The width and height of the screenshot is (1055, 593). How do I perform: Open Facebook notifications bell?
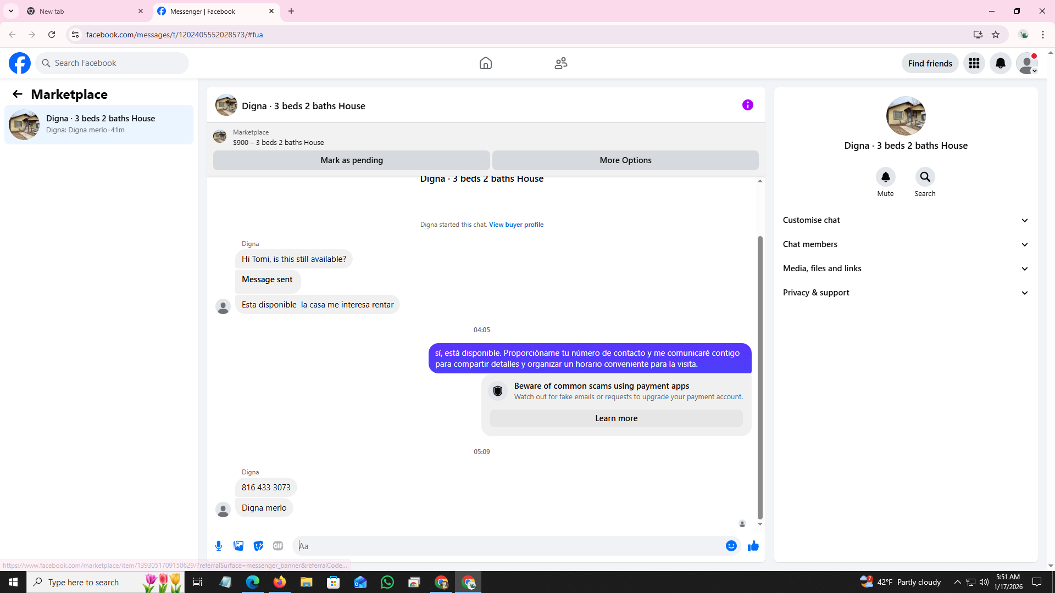pos(1000,63)
